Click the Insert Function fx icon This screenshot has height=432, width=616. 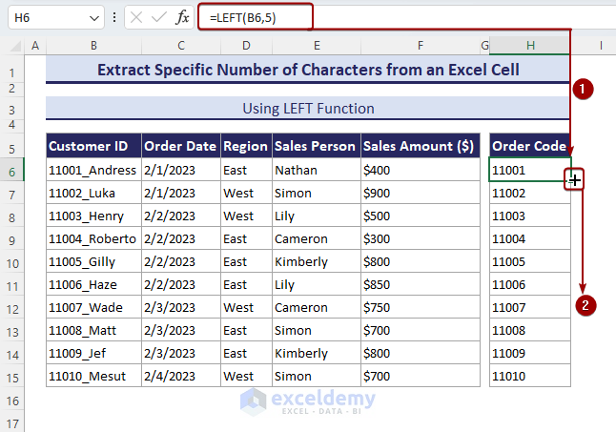(182, 17)
